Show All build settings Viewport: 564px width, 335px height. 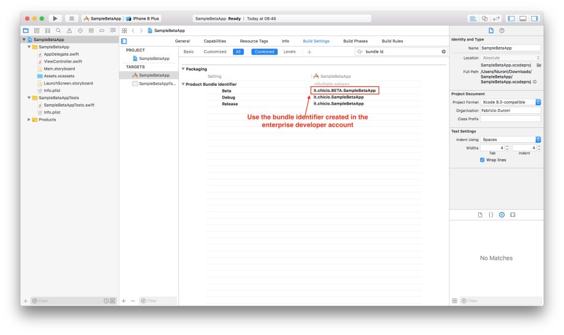(238, 52)
